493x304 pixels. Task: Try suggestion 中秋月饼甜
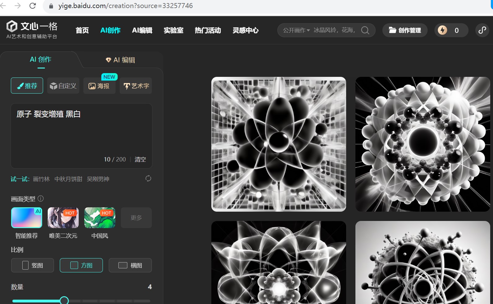click(x=68, y=179)
